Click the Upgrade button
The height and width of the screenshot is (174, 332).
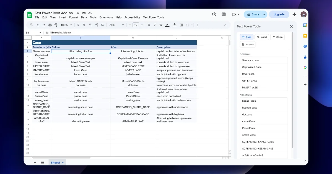pos(279,14)
